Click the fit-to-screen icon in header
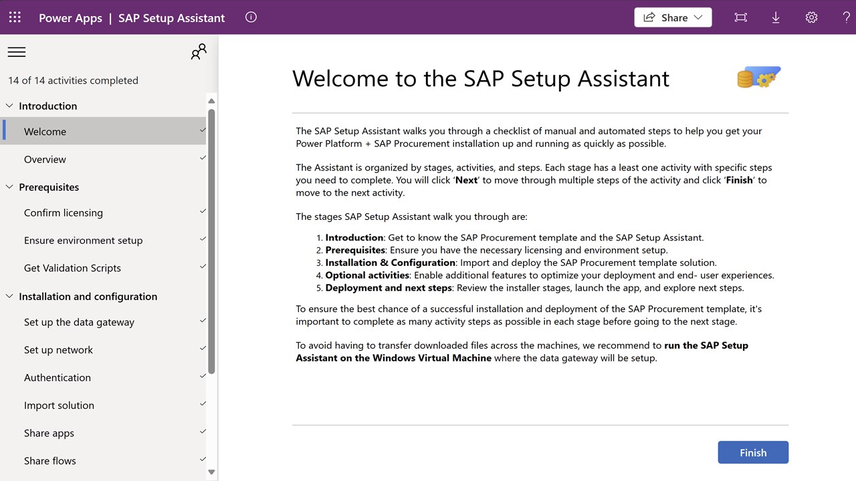Image resolution: width=856 pixels, height=481 pixels. [x=740, y=17]
